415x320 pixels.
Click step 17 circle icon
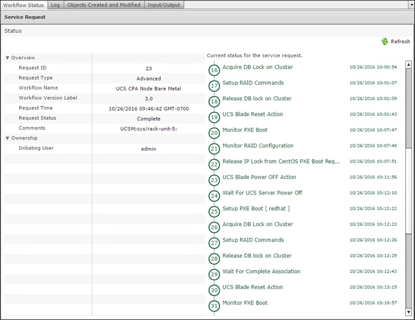coord(214,86)
